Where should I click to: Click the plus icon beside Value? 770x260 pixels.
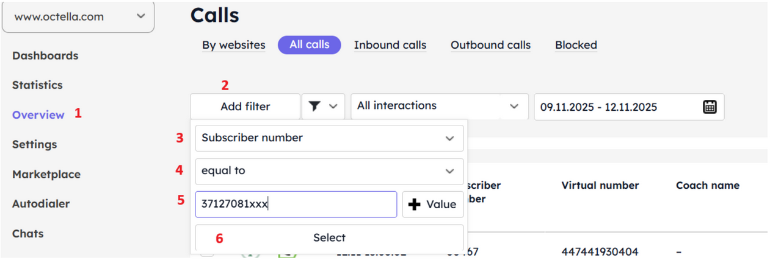coord(415,205)
